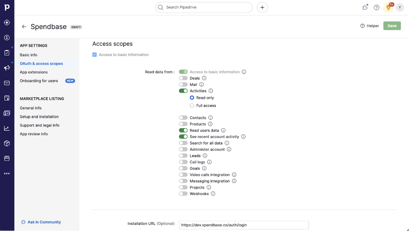Image resolution: width=417 pixels, height=231 pixels.
Task: Enable the Messaging integration toggle
Action: coord(183,181)
